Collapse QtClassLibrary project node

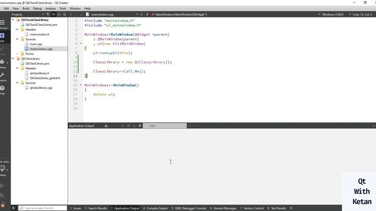(x=13, y=59)
